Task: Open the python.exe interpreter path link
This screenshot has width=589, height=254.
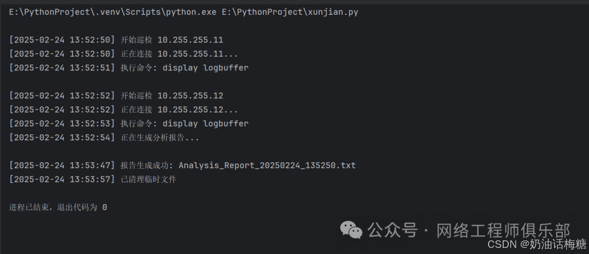Action: 113,12
